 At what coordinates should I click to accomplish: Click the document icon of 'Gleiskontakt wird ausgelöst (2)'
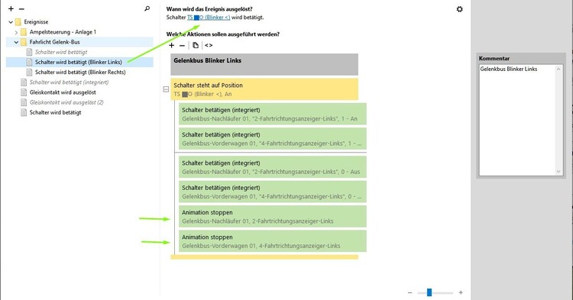[24, 102]
